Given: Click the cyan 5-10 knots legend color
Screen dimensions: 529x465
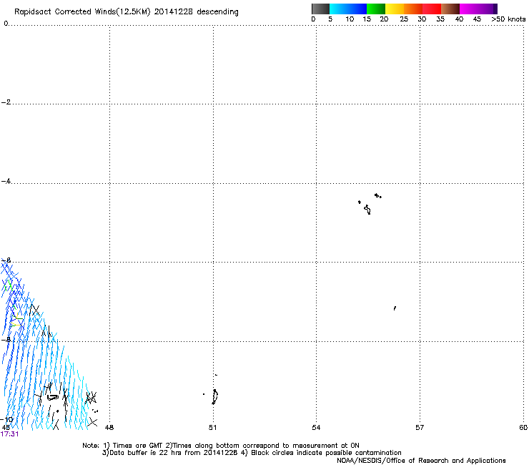Looking at the screenshot, I should pos(338,9).
